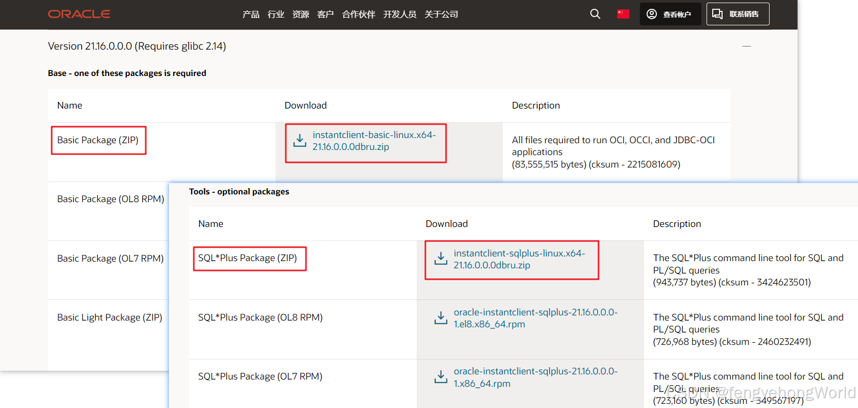
Task: Click the Basic Package (OL7 RPM) name
Action: (111, 259)
